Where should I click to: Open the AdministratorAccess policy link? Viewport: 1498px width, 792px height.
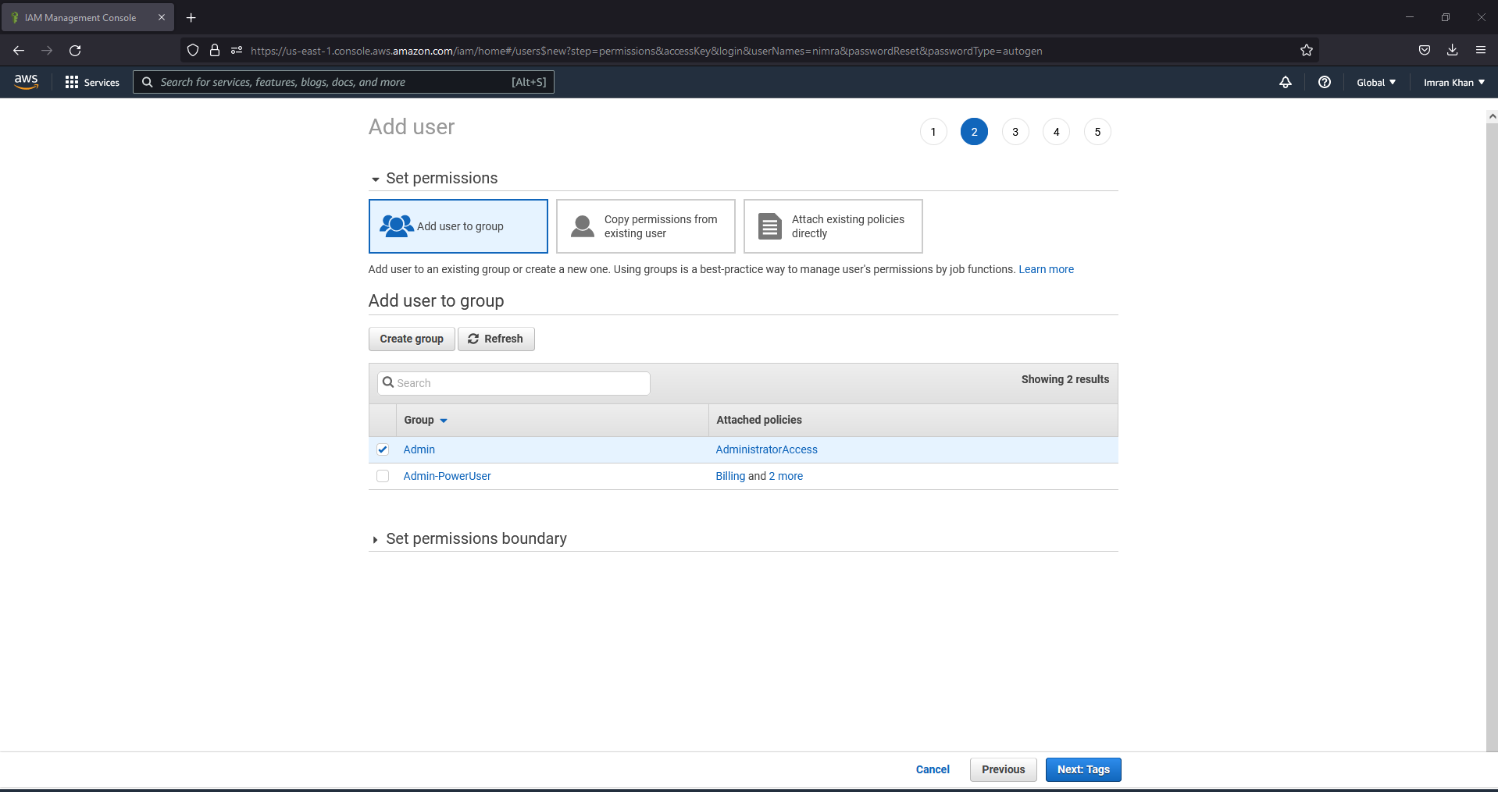[x=766, y=449]
